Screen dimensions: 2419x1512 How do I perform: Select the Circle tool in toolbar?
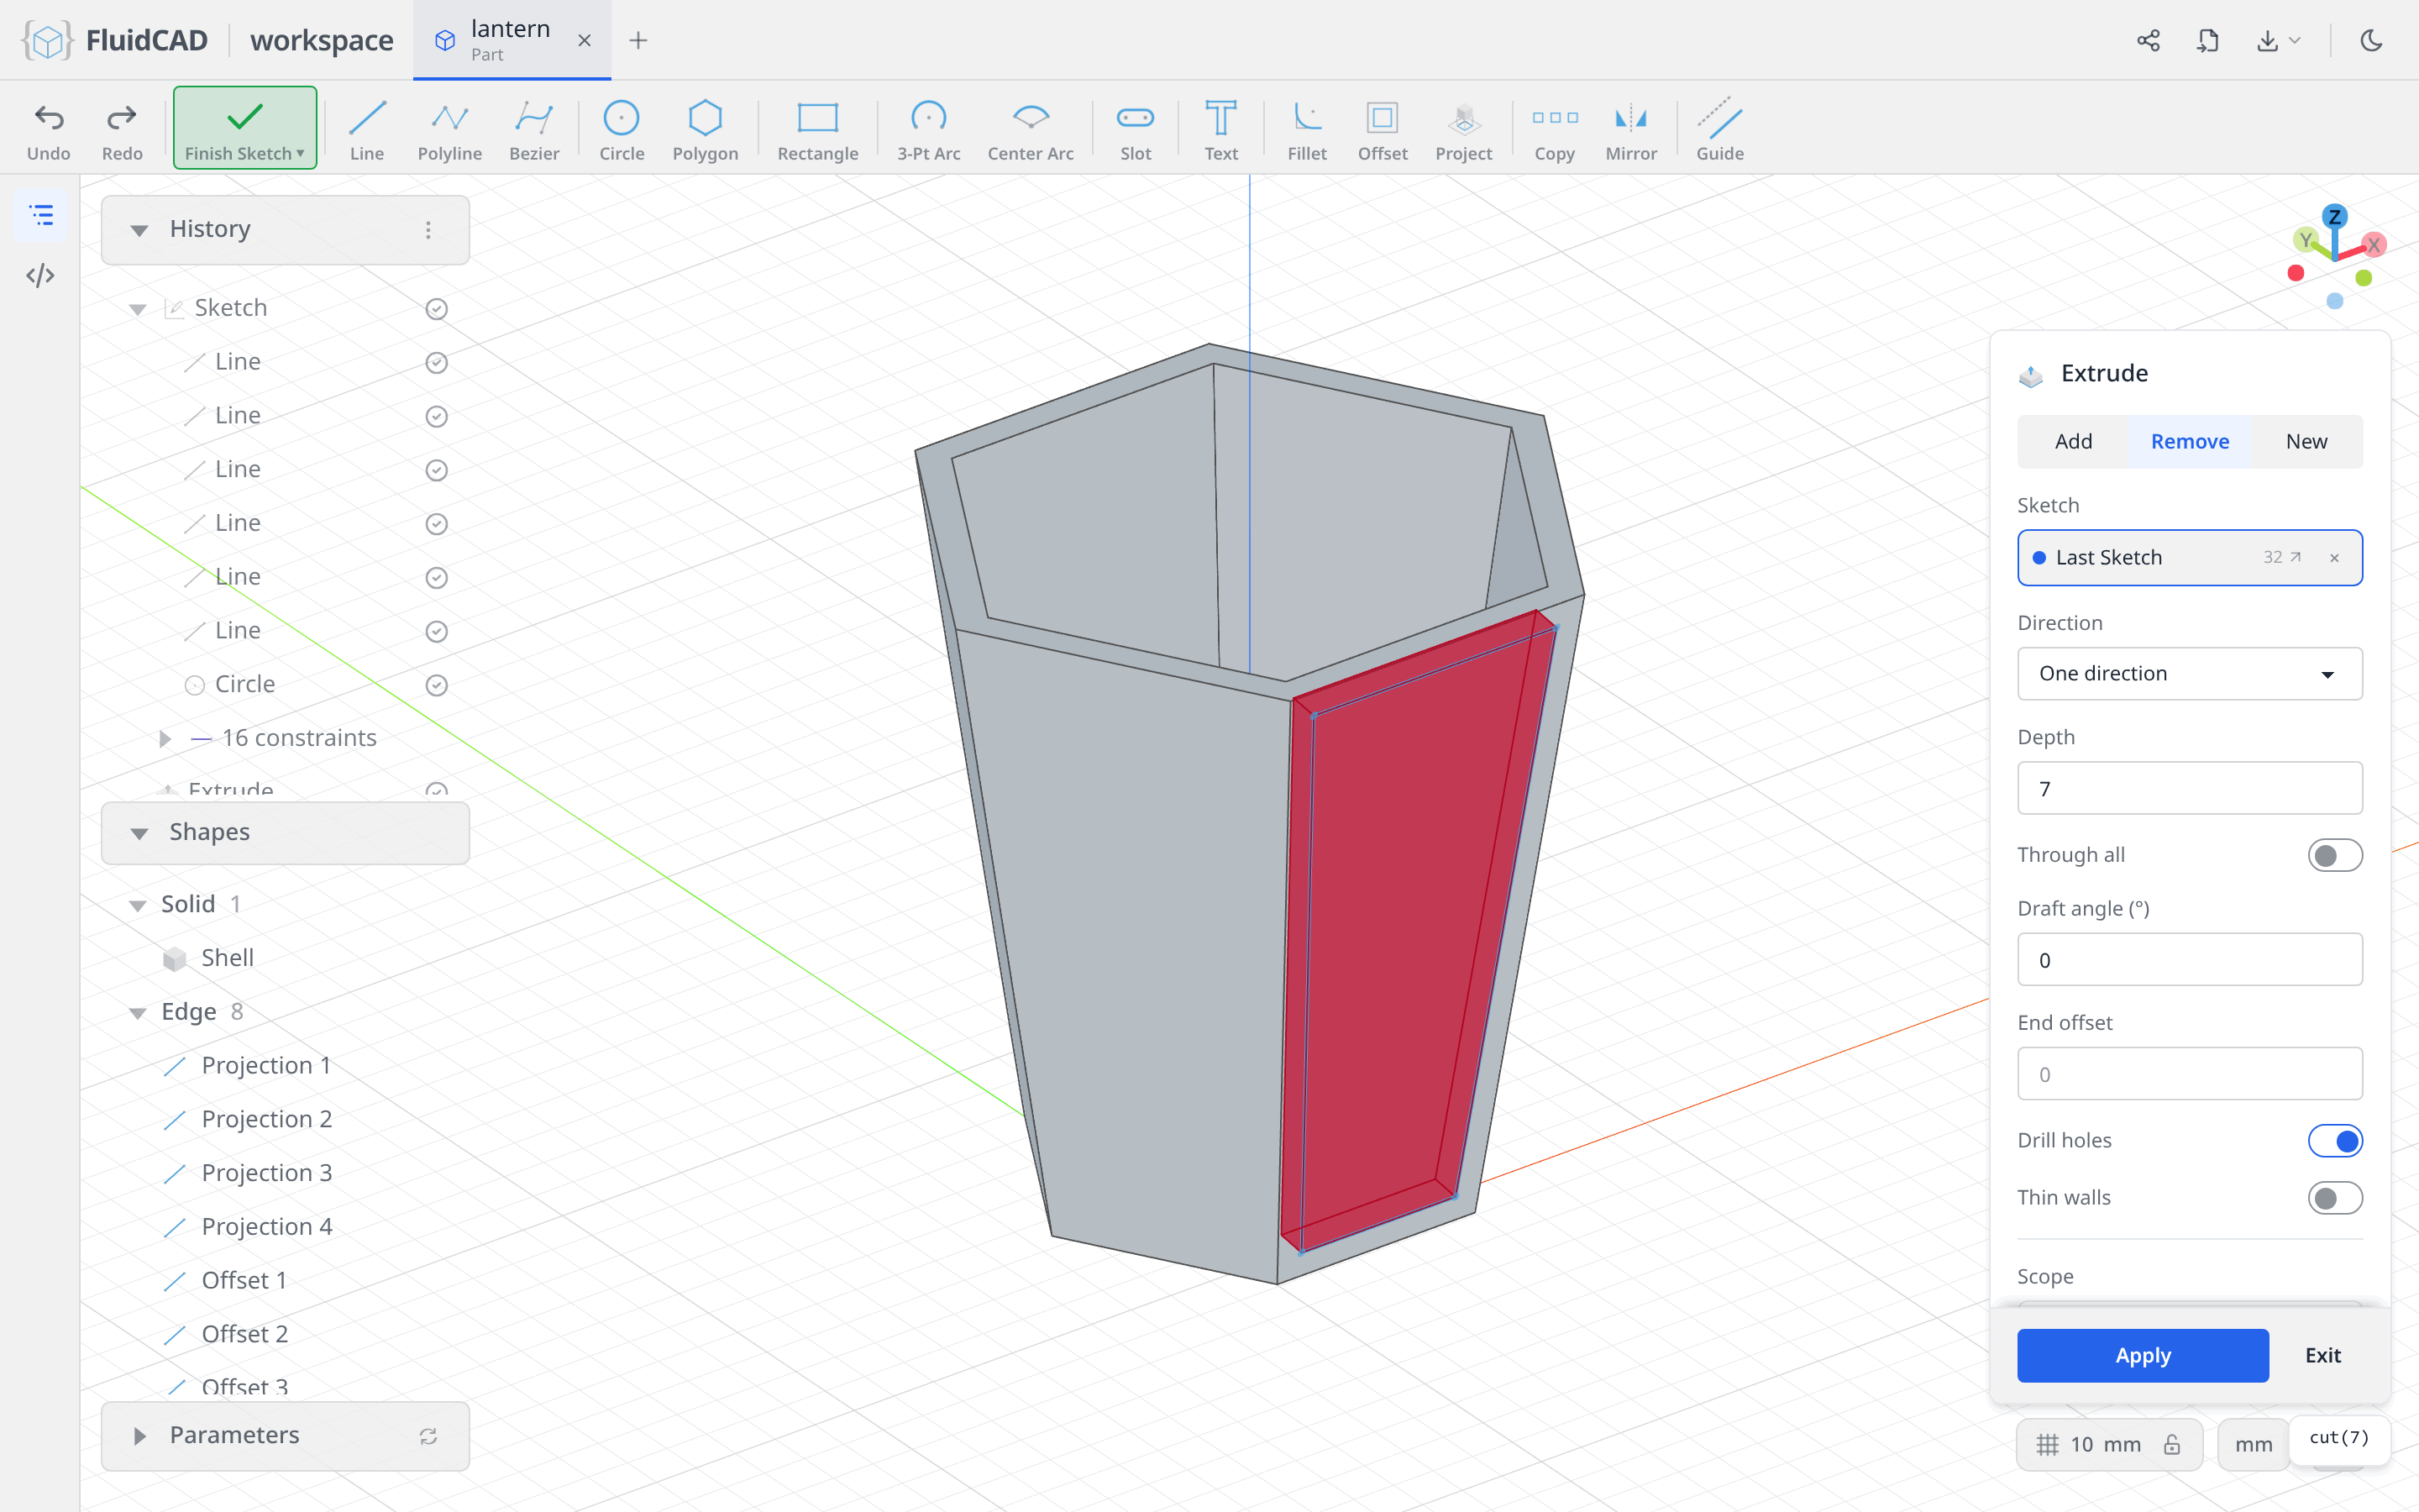[621, 129]
